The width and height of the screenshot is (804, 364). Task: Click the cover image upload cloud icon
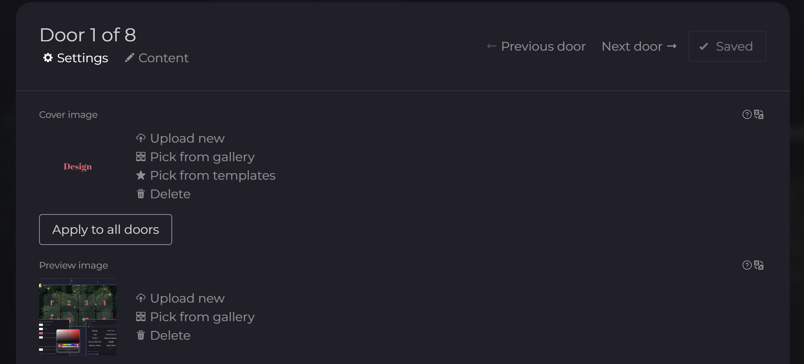pyautogui.click(x=141, y=138)
